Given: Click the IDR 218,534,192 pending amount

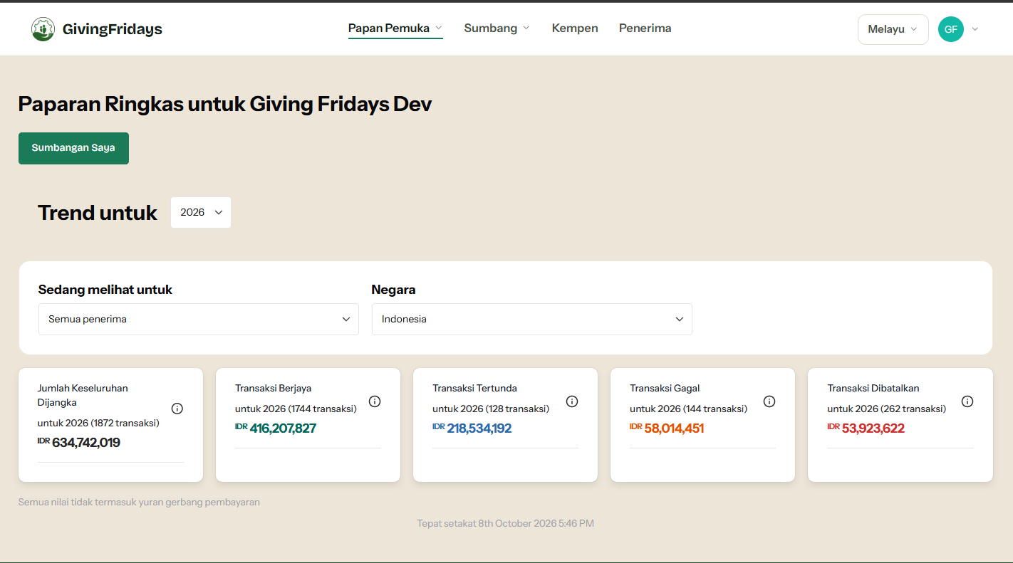Looking at the screenshot, I should coord(472,428).
